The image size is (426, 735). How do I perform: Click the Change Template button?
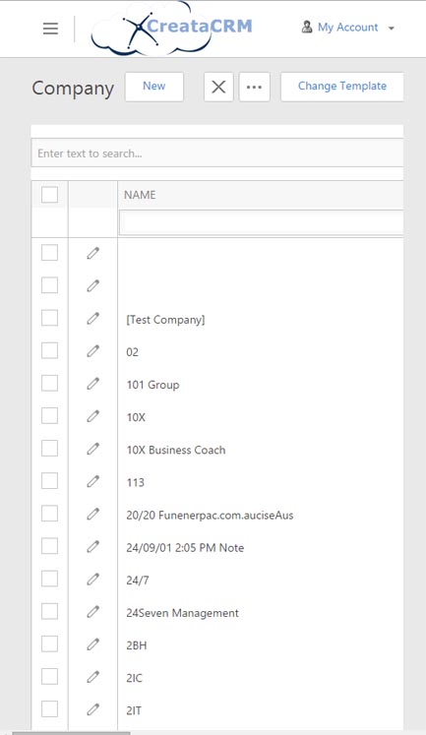click(342, 87)
